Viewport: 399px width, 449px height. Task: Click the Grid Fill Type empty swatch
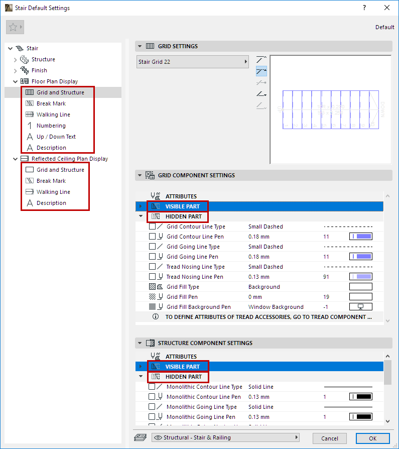point(361,287)
